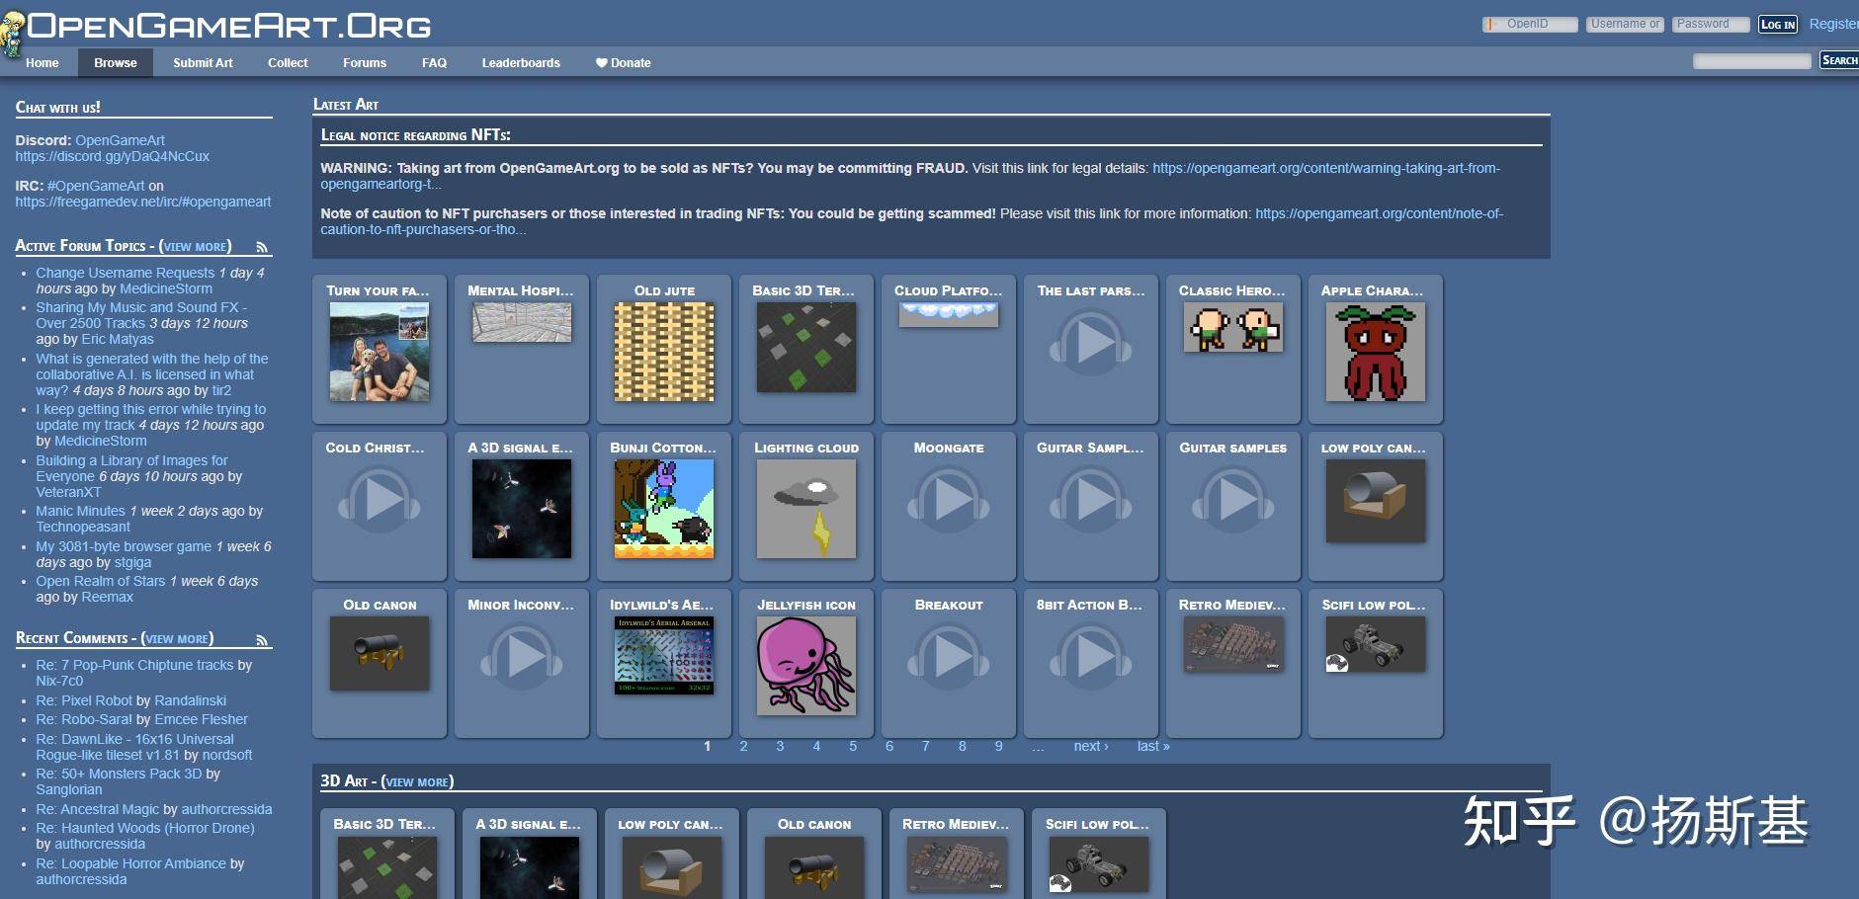This screenshot has width=1859, height=899.
Task: Open Scifi Low Pol... thumbnail in Latest Art
Action: [1375, 644]
